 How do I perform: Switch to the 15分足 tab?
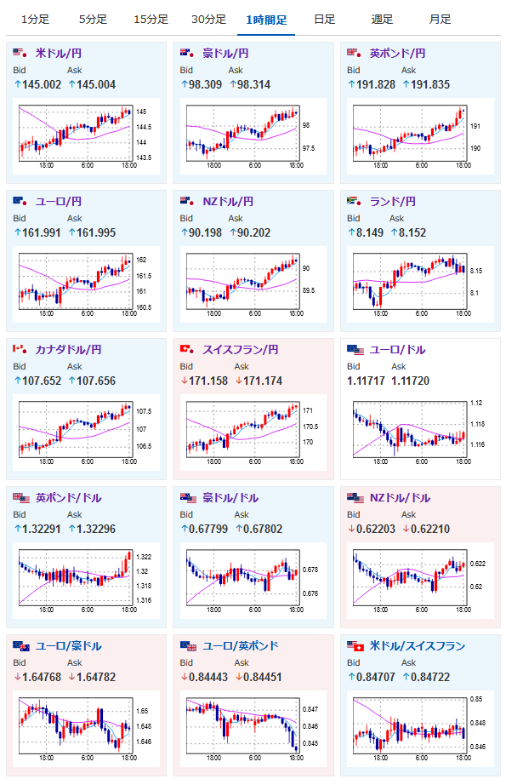point(151,20)
